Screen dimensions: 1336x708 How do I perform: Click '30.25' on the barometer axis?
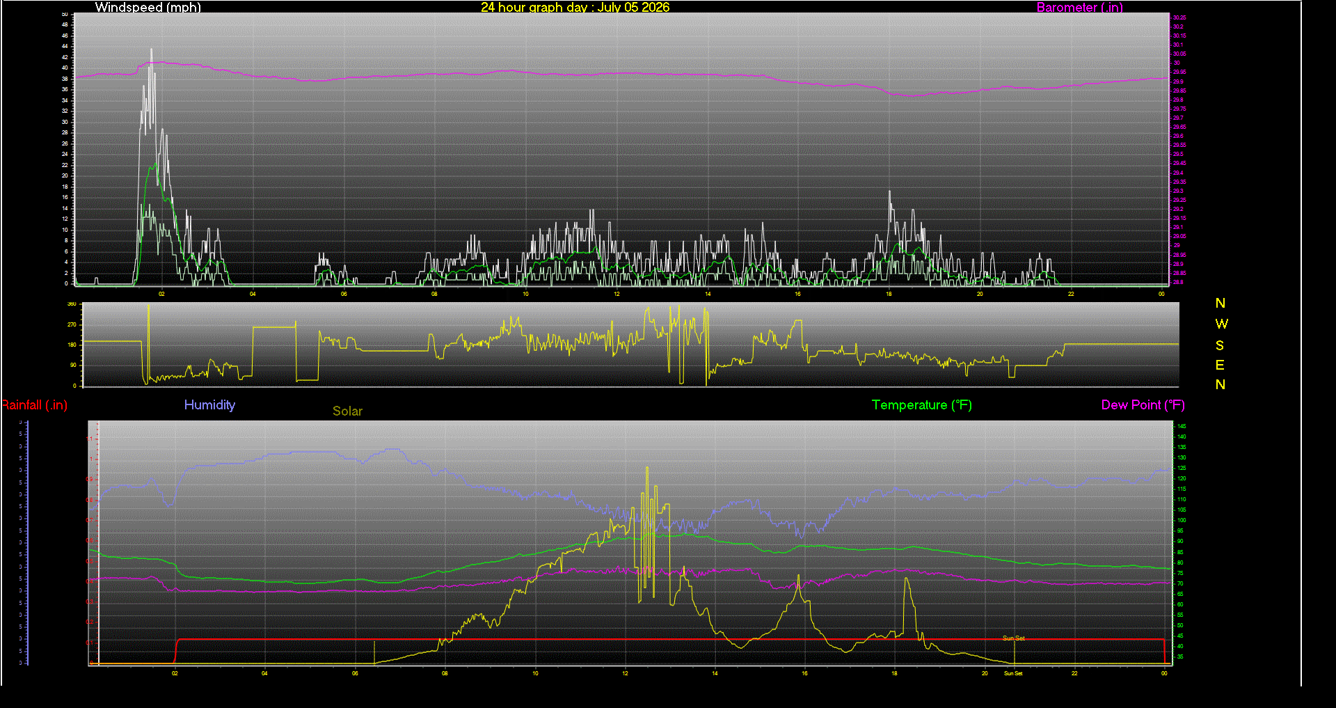1179,17
